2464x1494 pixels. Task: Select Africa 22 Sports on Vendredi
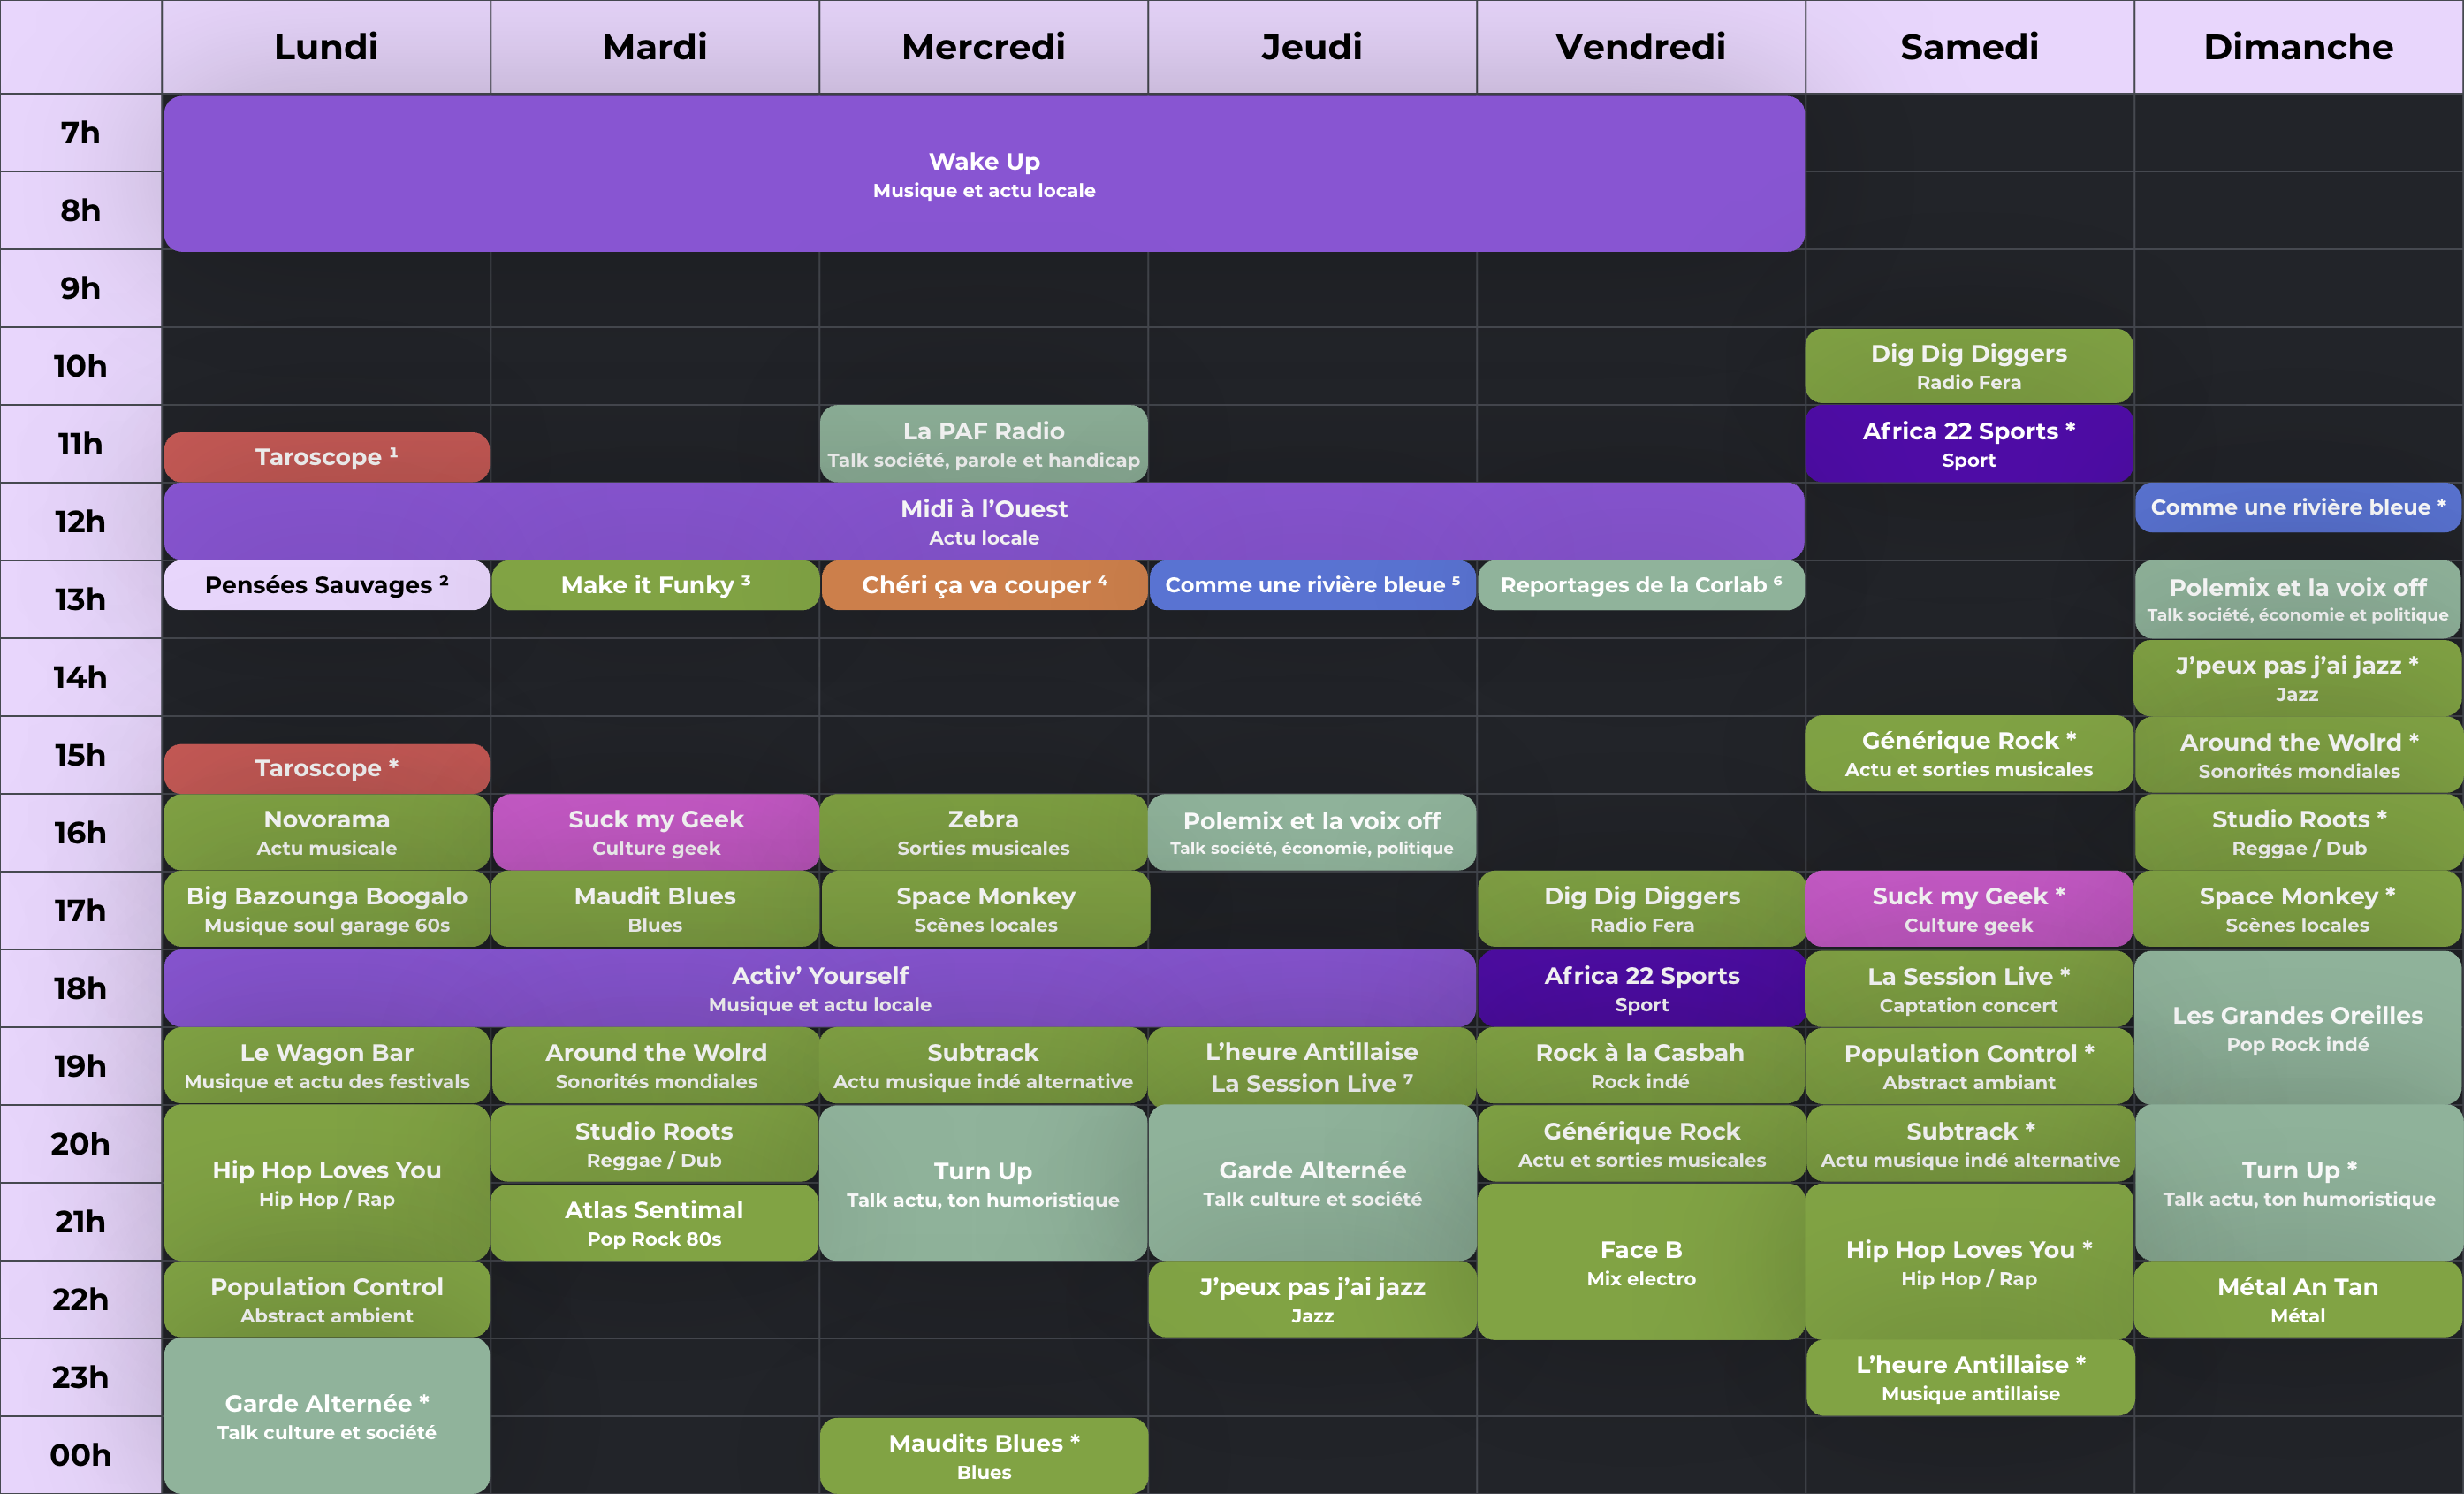coord(1641,988)
